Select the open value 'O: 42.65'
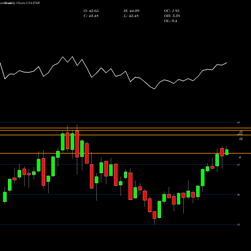251x251 pixels. pos(91,11)
